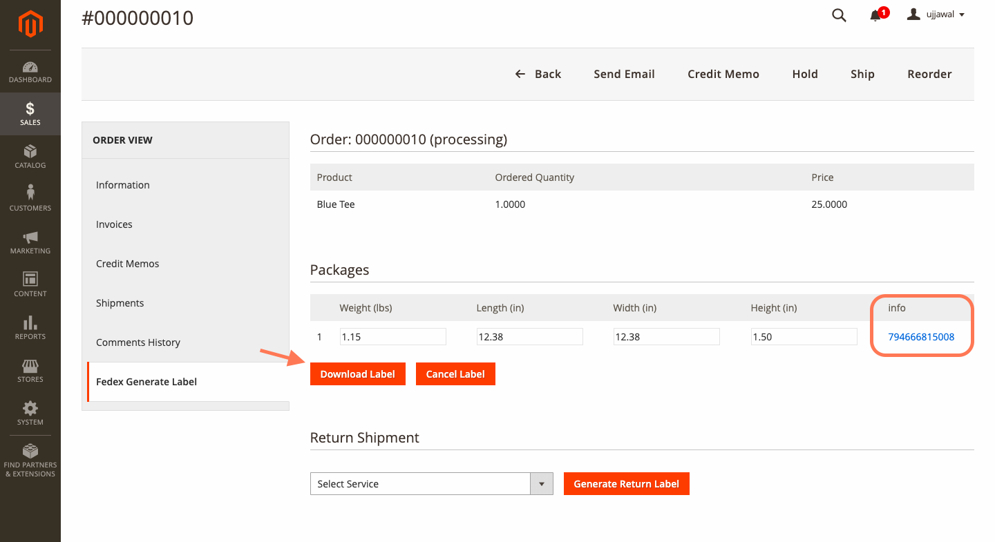Open the admin search magnifier

[839, 14]
